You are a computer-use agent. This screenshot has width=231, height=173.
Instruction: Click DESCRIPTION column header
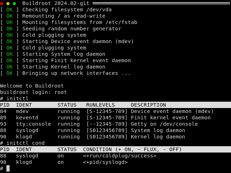point(148,105)
